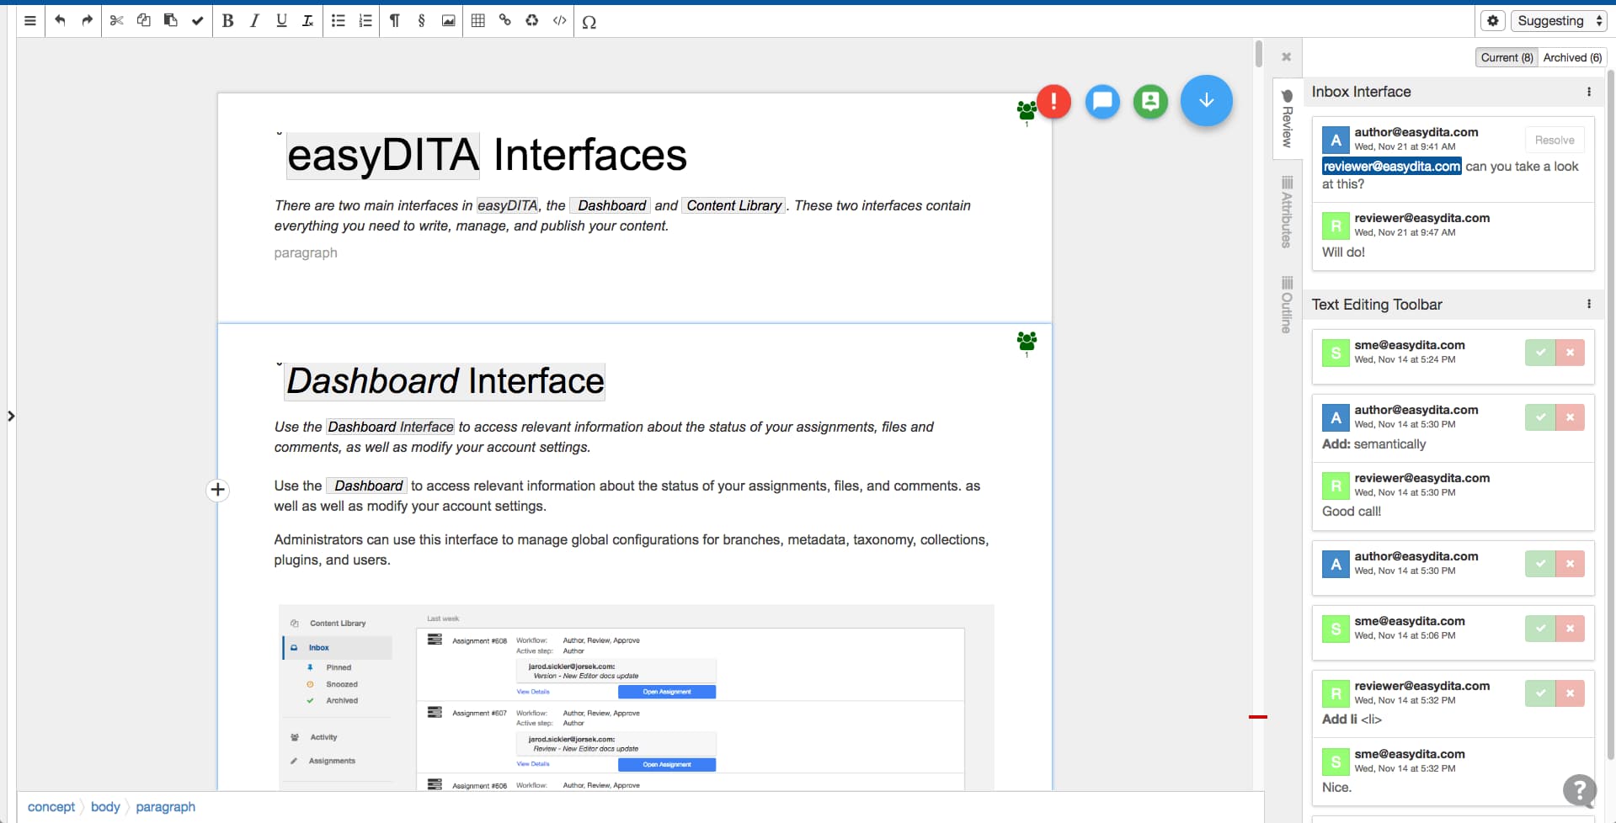Open Inbox Interface options menu
This screenshot has height=823, width=1616.
point(1589,92)
